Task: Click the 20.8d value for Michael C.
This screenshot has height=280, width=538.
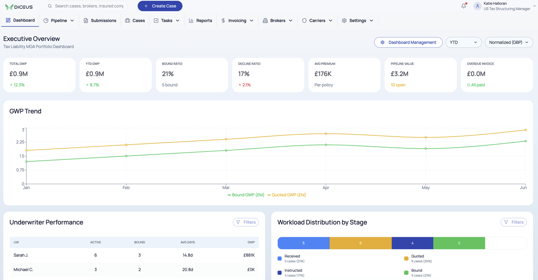Action: 188,269
